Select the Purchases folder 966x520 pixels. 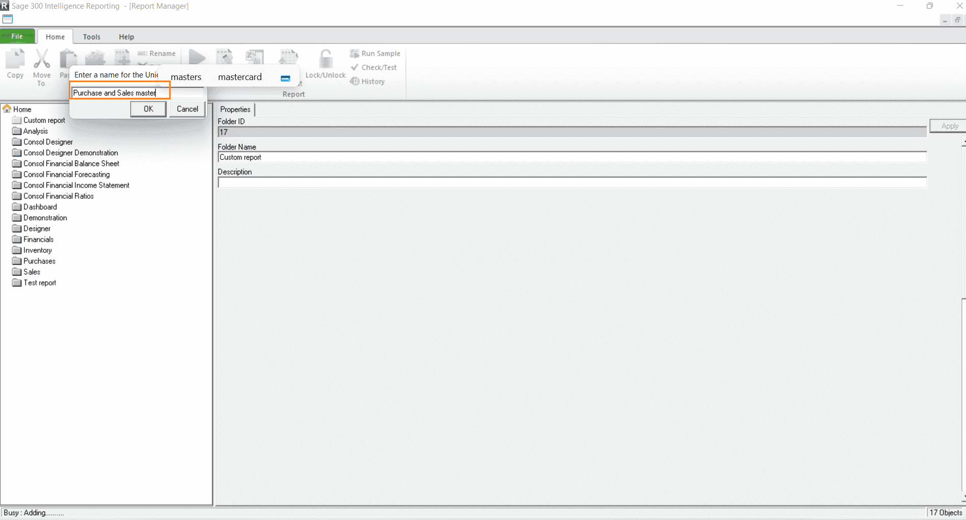coord(39,261)
